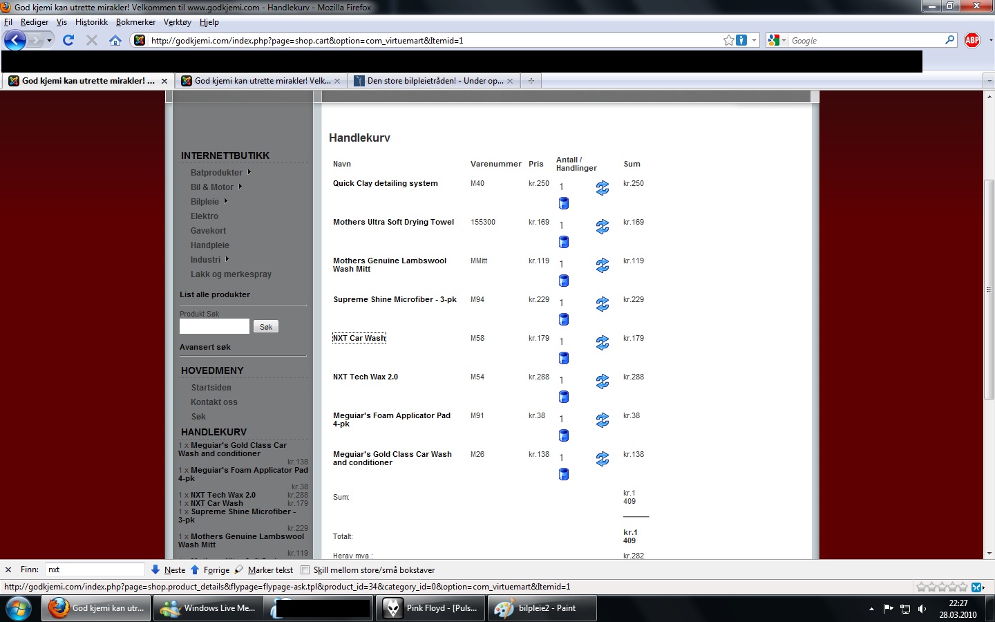Image resolution: width=995 pixels, height=622 pixels.
Task: Click Neste to find next match
Action: (168, 570)
